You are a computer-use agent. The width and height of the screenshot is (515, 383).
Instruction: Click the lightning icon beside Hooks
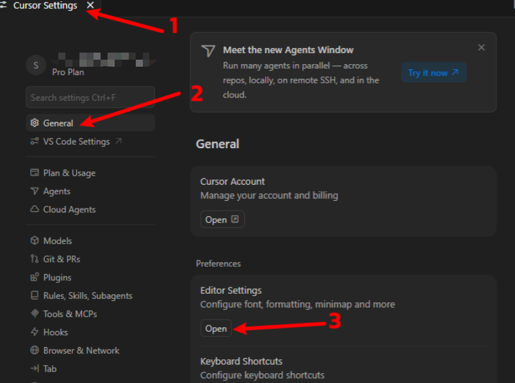(35, 332)
